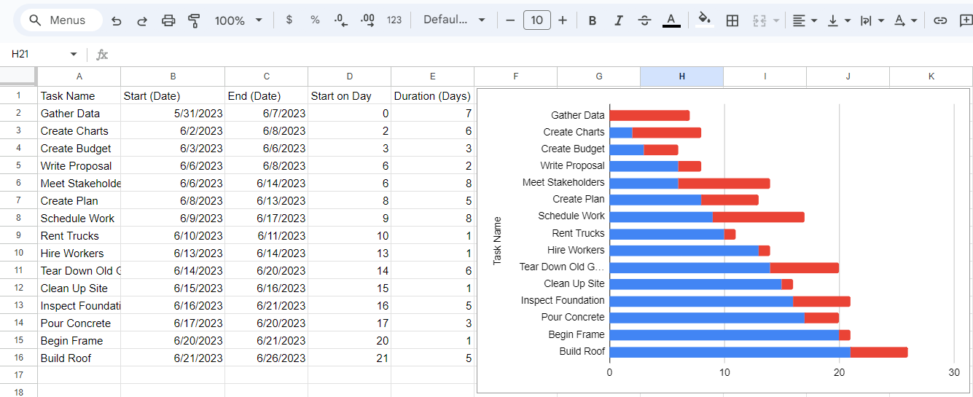This screenshot has width=973, height=397.
Task: Click the Insert link icon
Action: pos(940,20)
